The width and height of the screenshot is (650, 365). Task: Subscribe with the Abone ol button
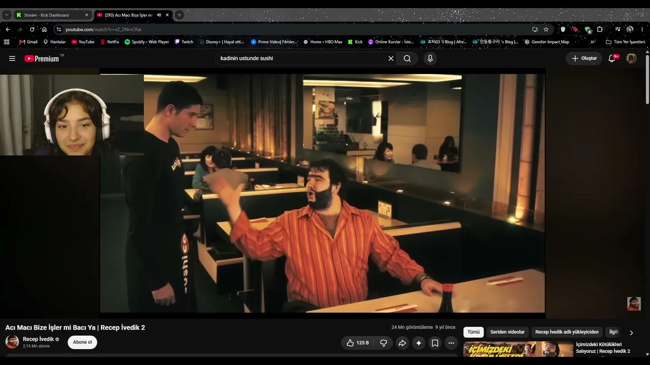click(x=82, y=342)
